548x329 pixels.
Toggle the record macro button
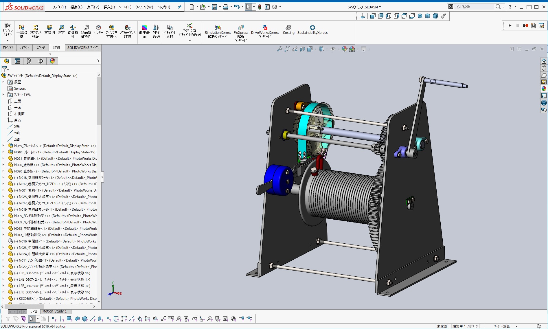(x=525, y=25)
